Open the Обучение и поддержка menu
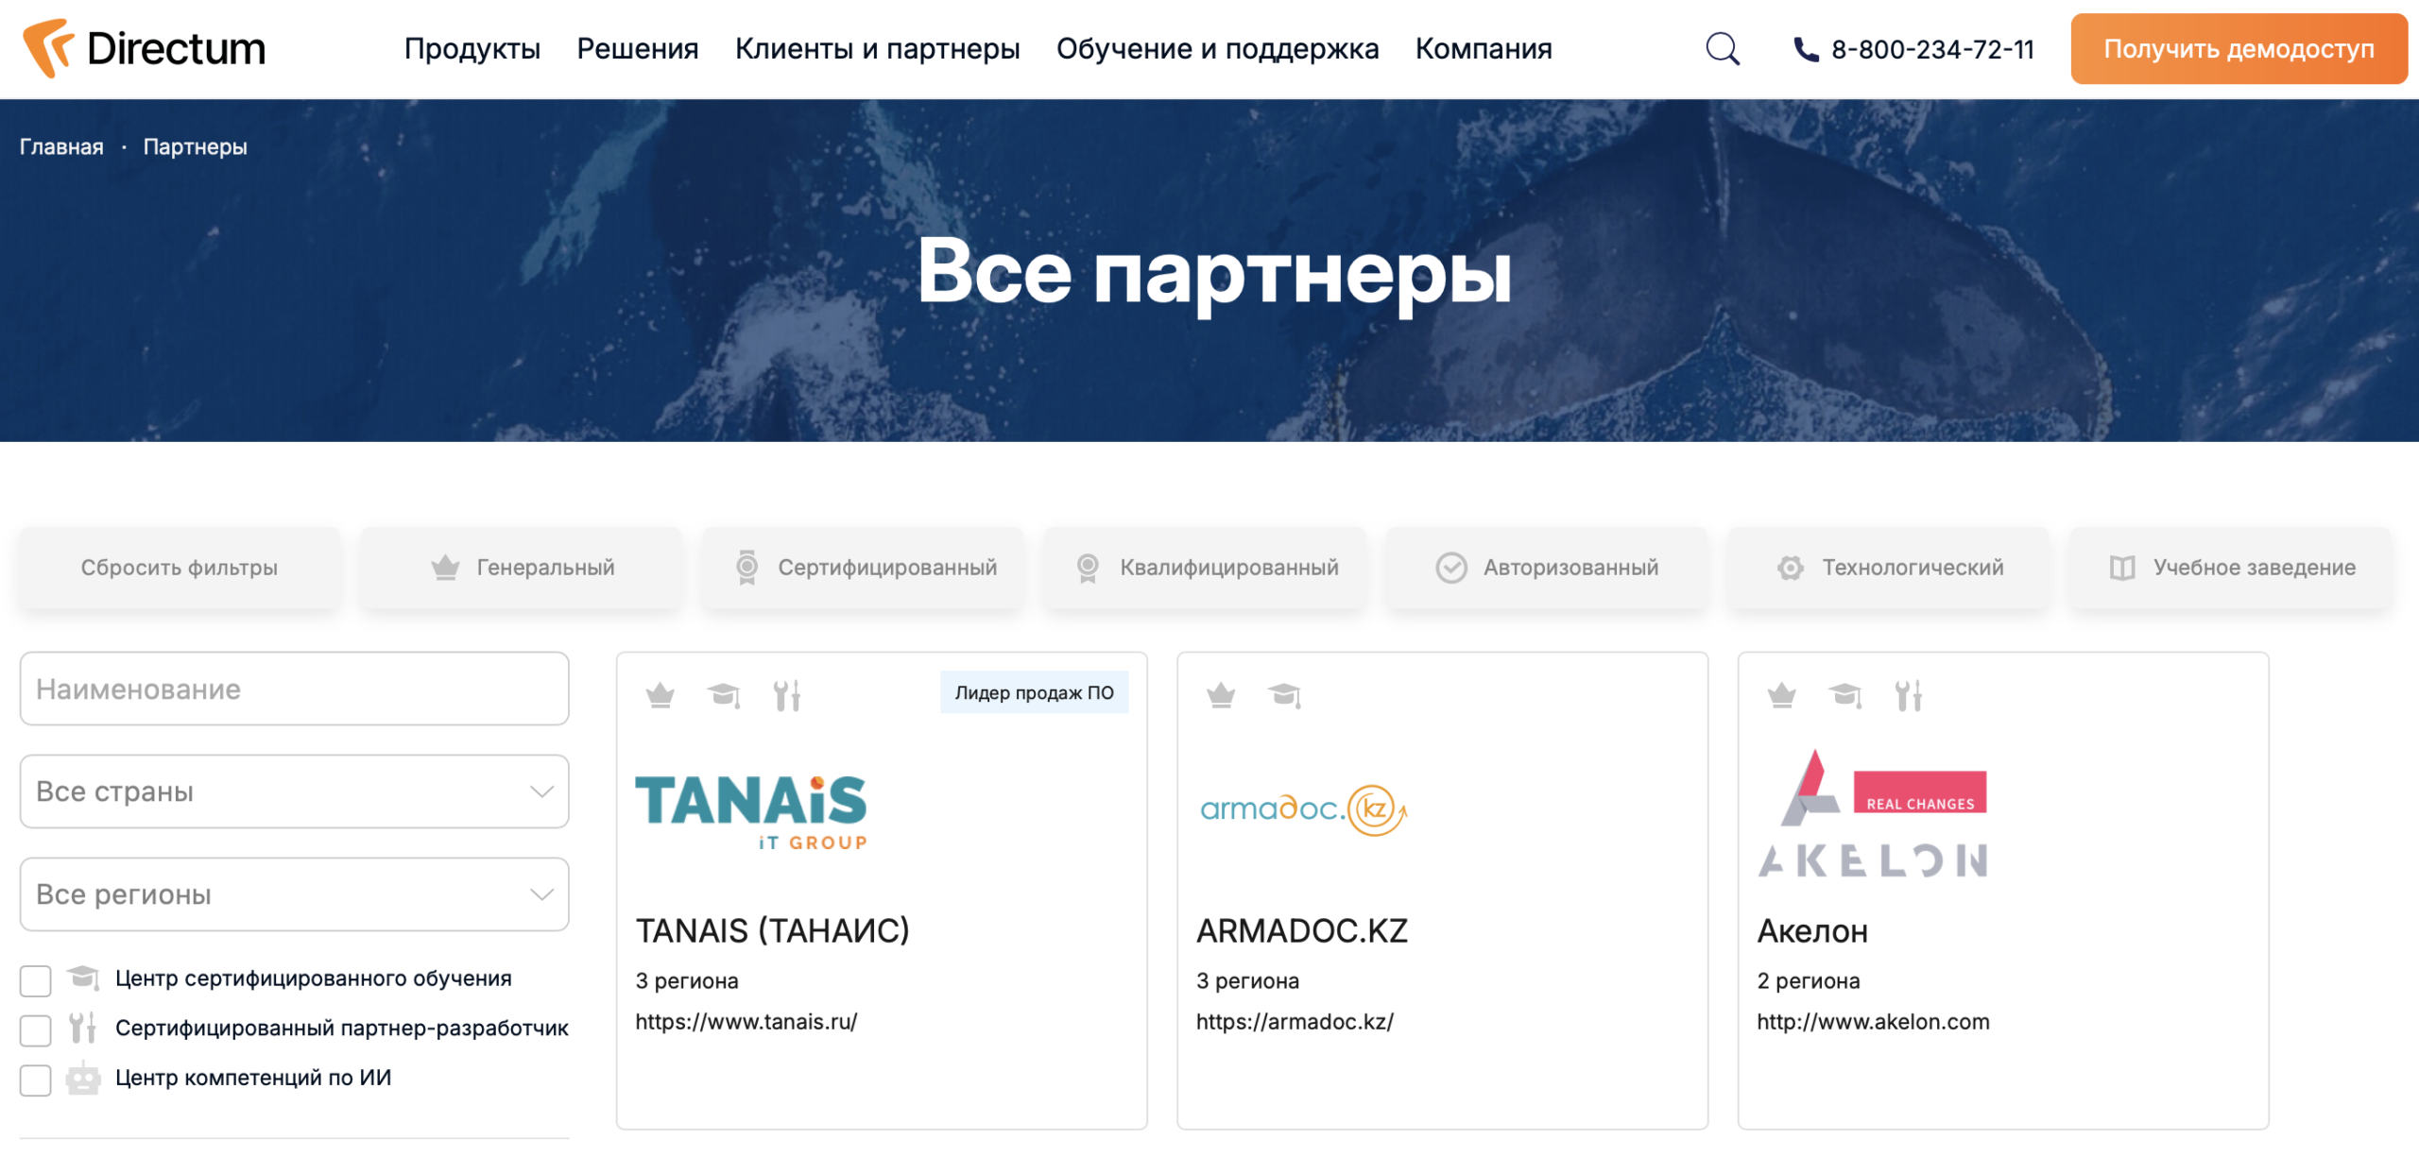Viewport: 2419px width, 1157px height. pyautogui.click(x=1218, y=48)
